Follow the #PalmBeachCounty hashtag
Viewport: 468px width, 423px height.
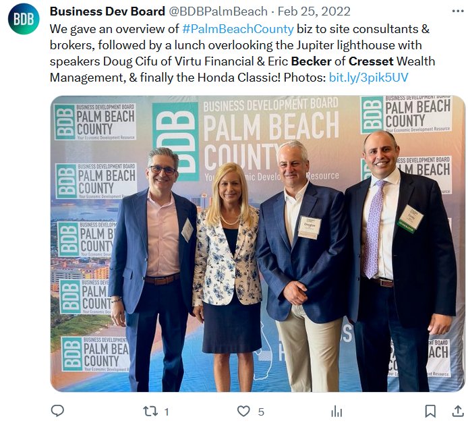[x=238, y=29]
